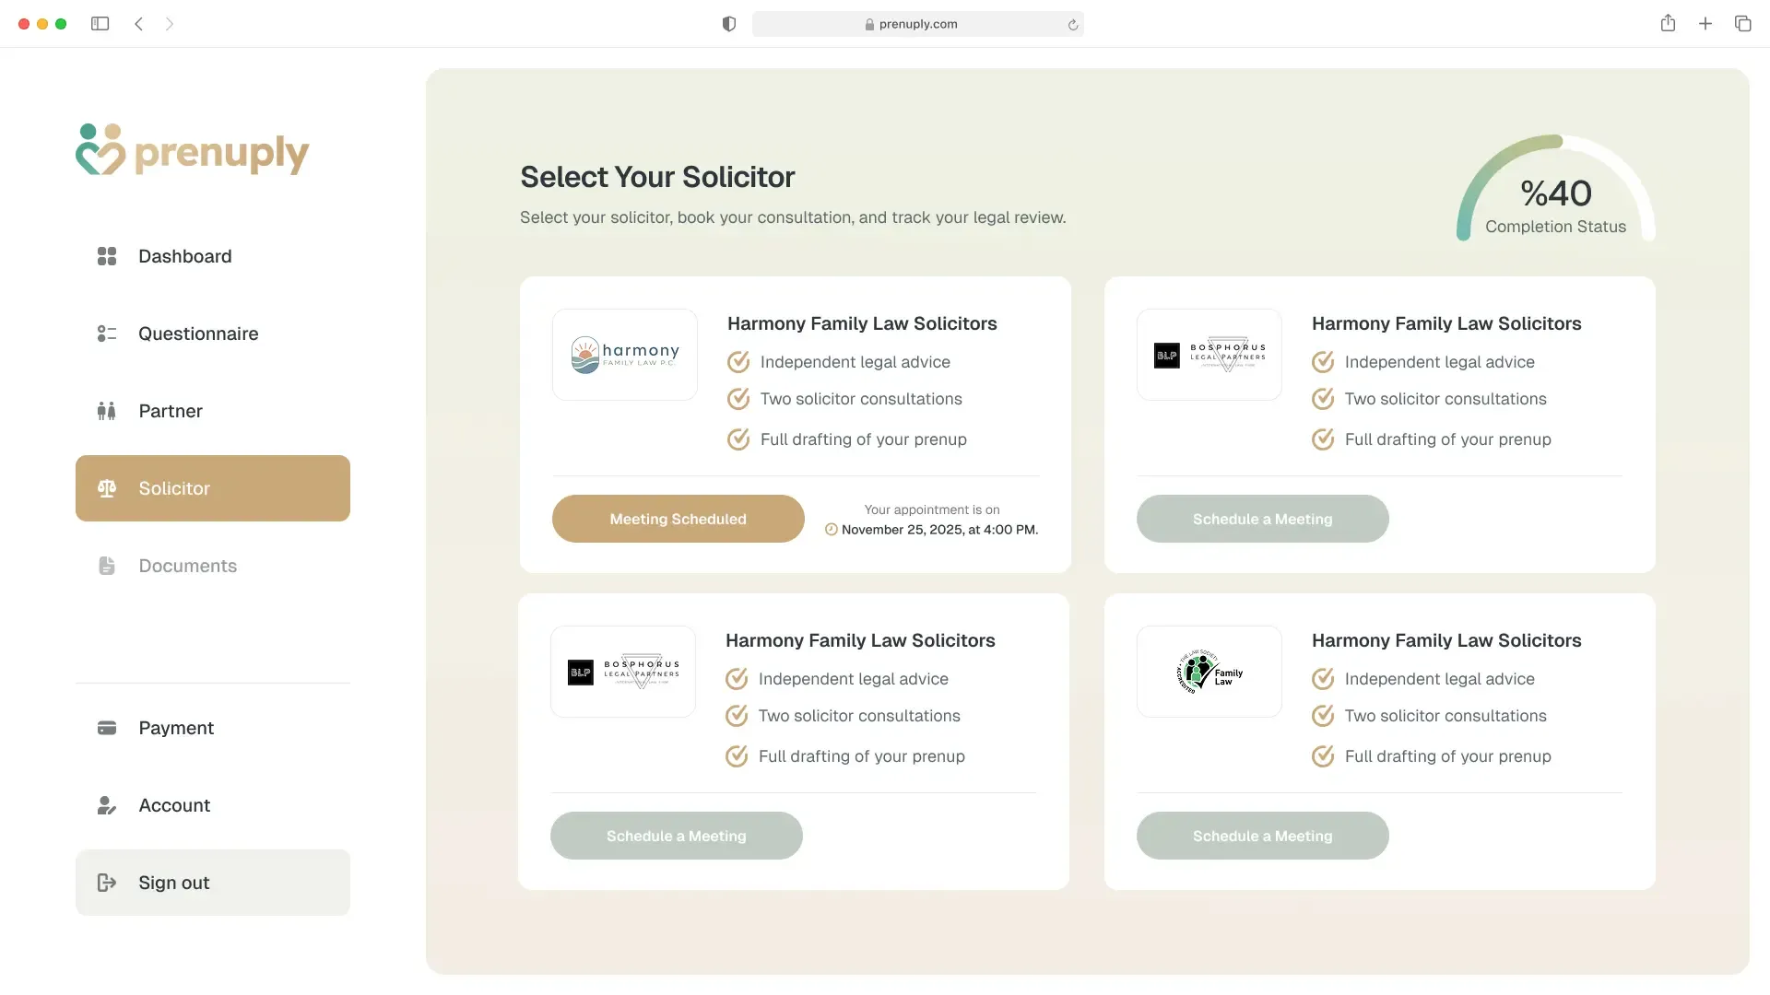Go forward with the browser forward arrow
This screenshot has width=1770, height=995.
tap(170, 24)
